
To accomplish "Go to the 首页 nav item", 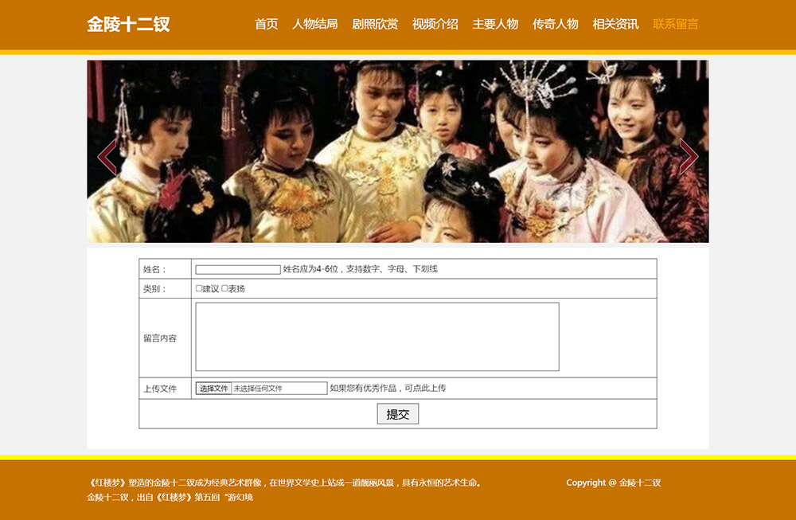I will click(267, 24).
